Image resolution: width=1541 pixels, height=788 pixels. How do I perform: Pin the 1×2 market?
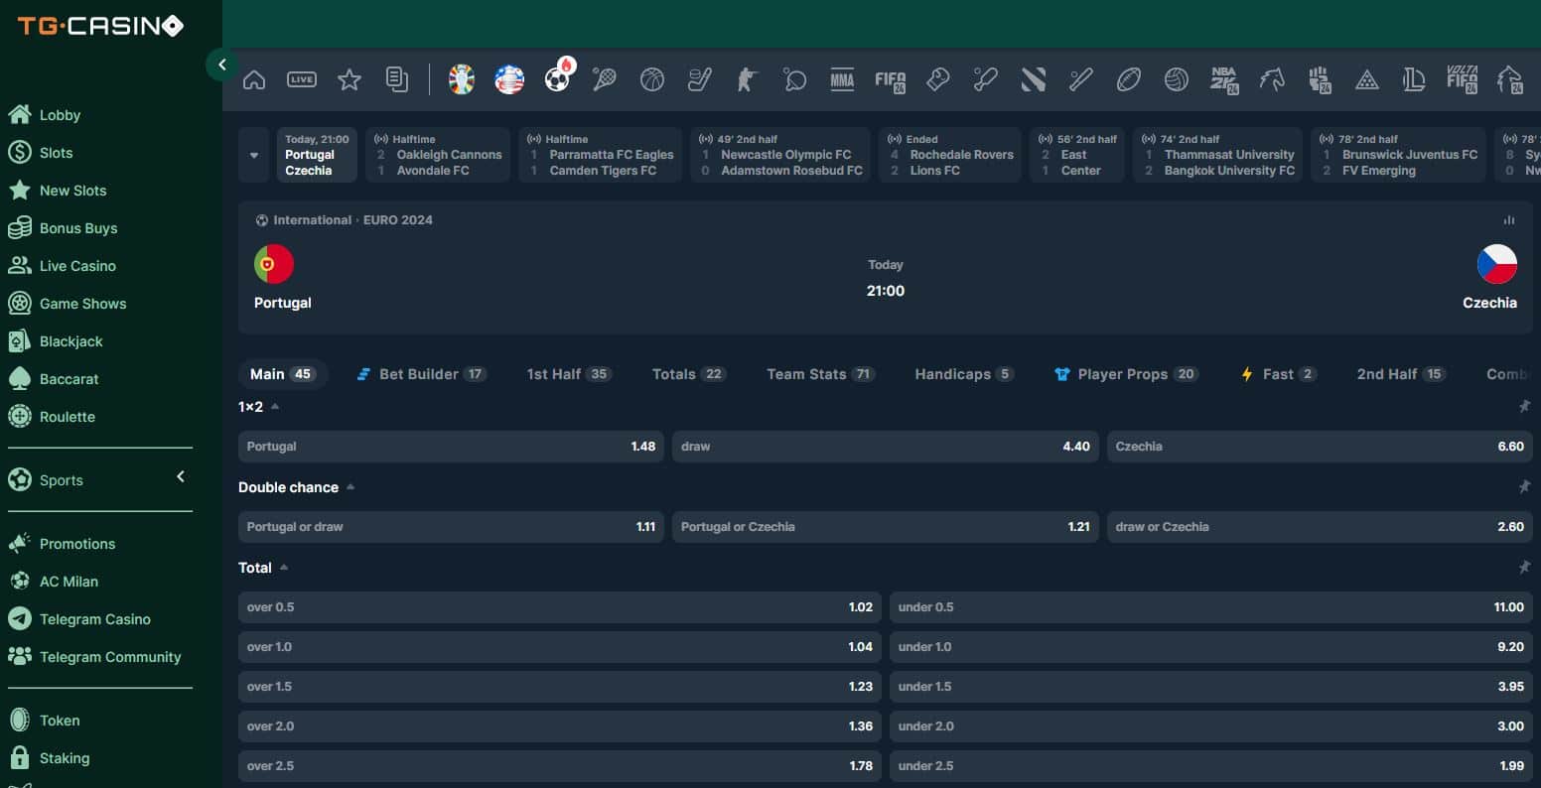1524,407
